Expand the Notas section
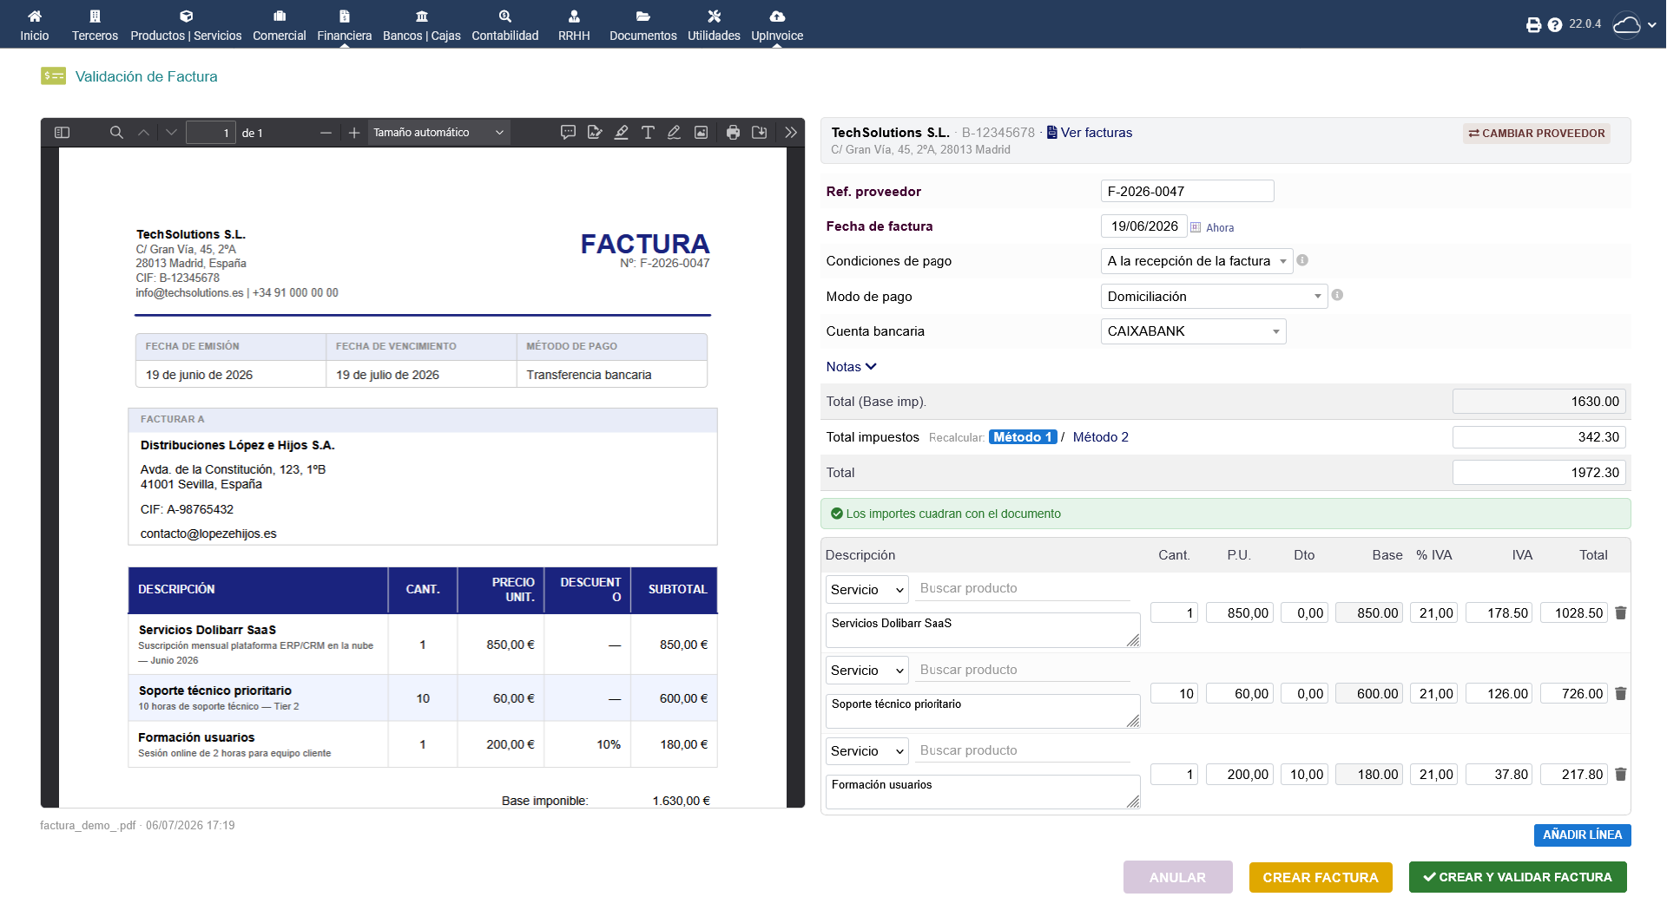 tap(851, 367)
